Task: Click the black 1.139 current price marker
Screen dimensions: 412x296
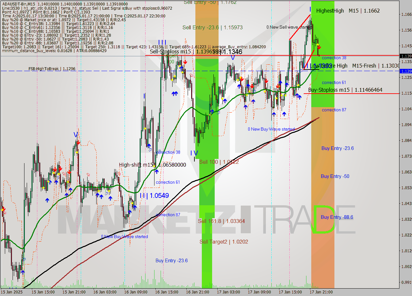Action: tap(406, 56)
